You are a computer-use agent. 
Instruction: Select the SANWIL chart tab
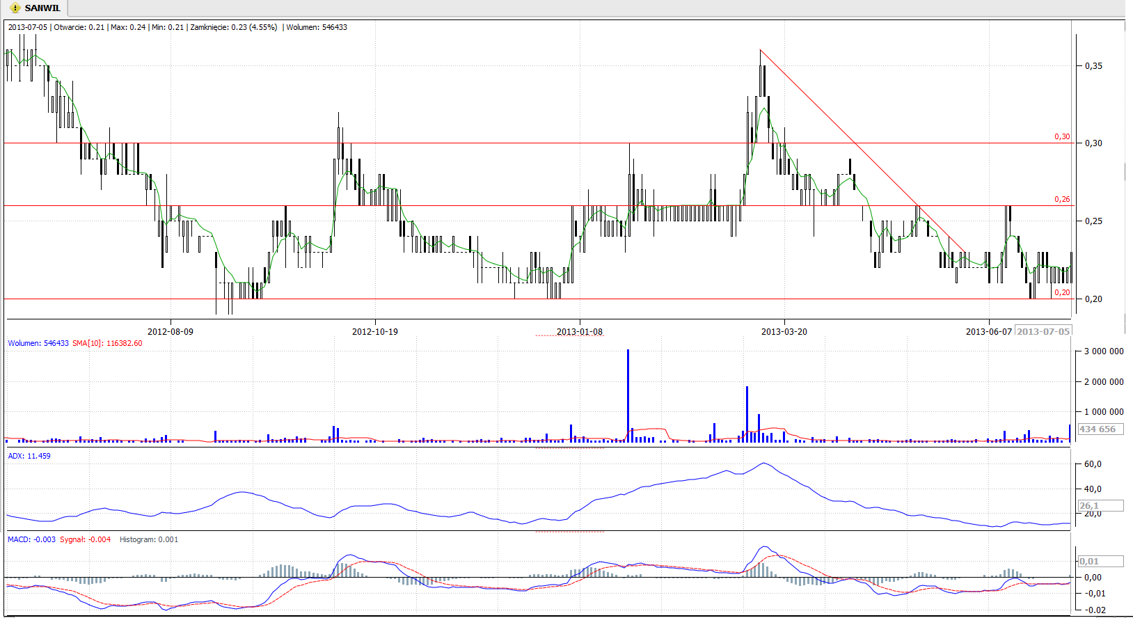tap(35, 8)
